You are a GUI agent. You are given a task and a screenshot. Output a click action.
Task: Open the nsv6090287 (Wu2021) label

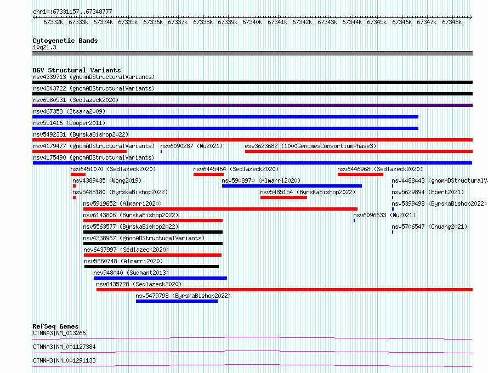coord(191,146)
